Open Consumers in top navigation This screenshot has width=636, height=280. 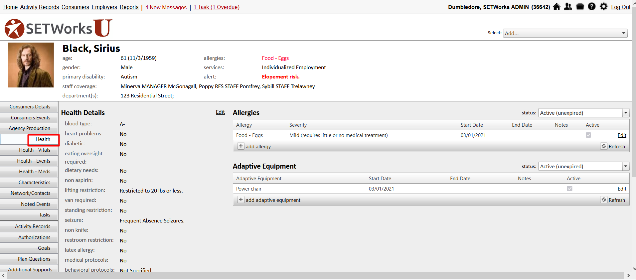[x=75, y=7]
